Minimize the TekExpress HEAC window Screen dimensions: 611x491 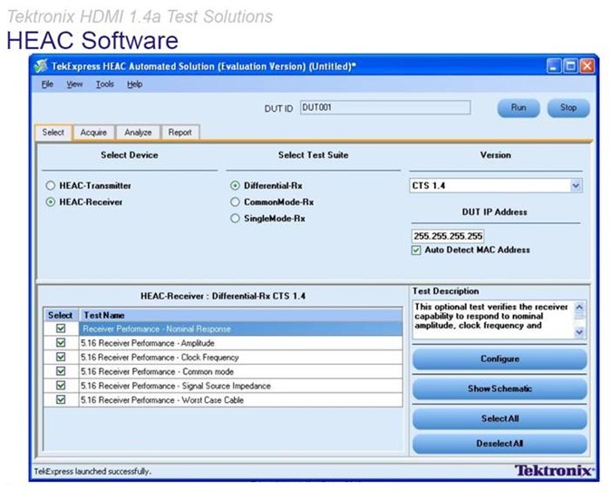point(554,66)
